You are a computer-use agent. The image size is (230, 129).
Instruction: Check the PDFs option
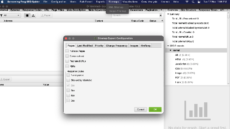point(67,66)
